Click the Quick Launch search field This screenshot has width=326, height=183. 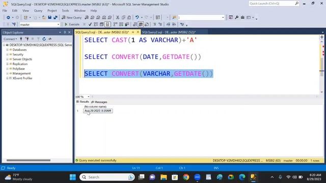(x=274, y=4)
